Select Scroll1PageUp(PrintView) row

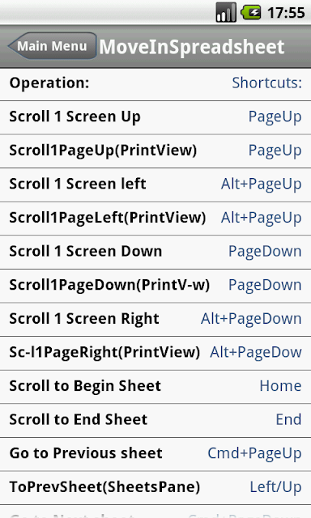point(155,151)
